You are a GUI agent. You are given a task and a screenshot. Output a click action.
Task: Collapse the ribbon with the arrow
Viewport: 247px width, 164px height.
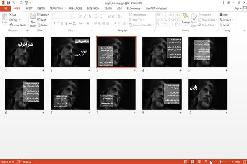coord(245,30)
